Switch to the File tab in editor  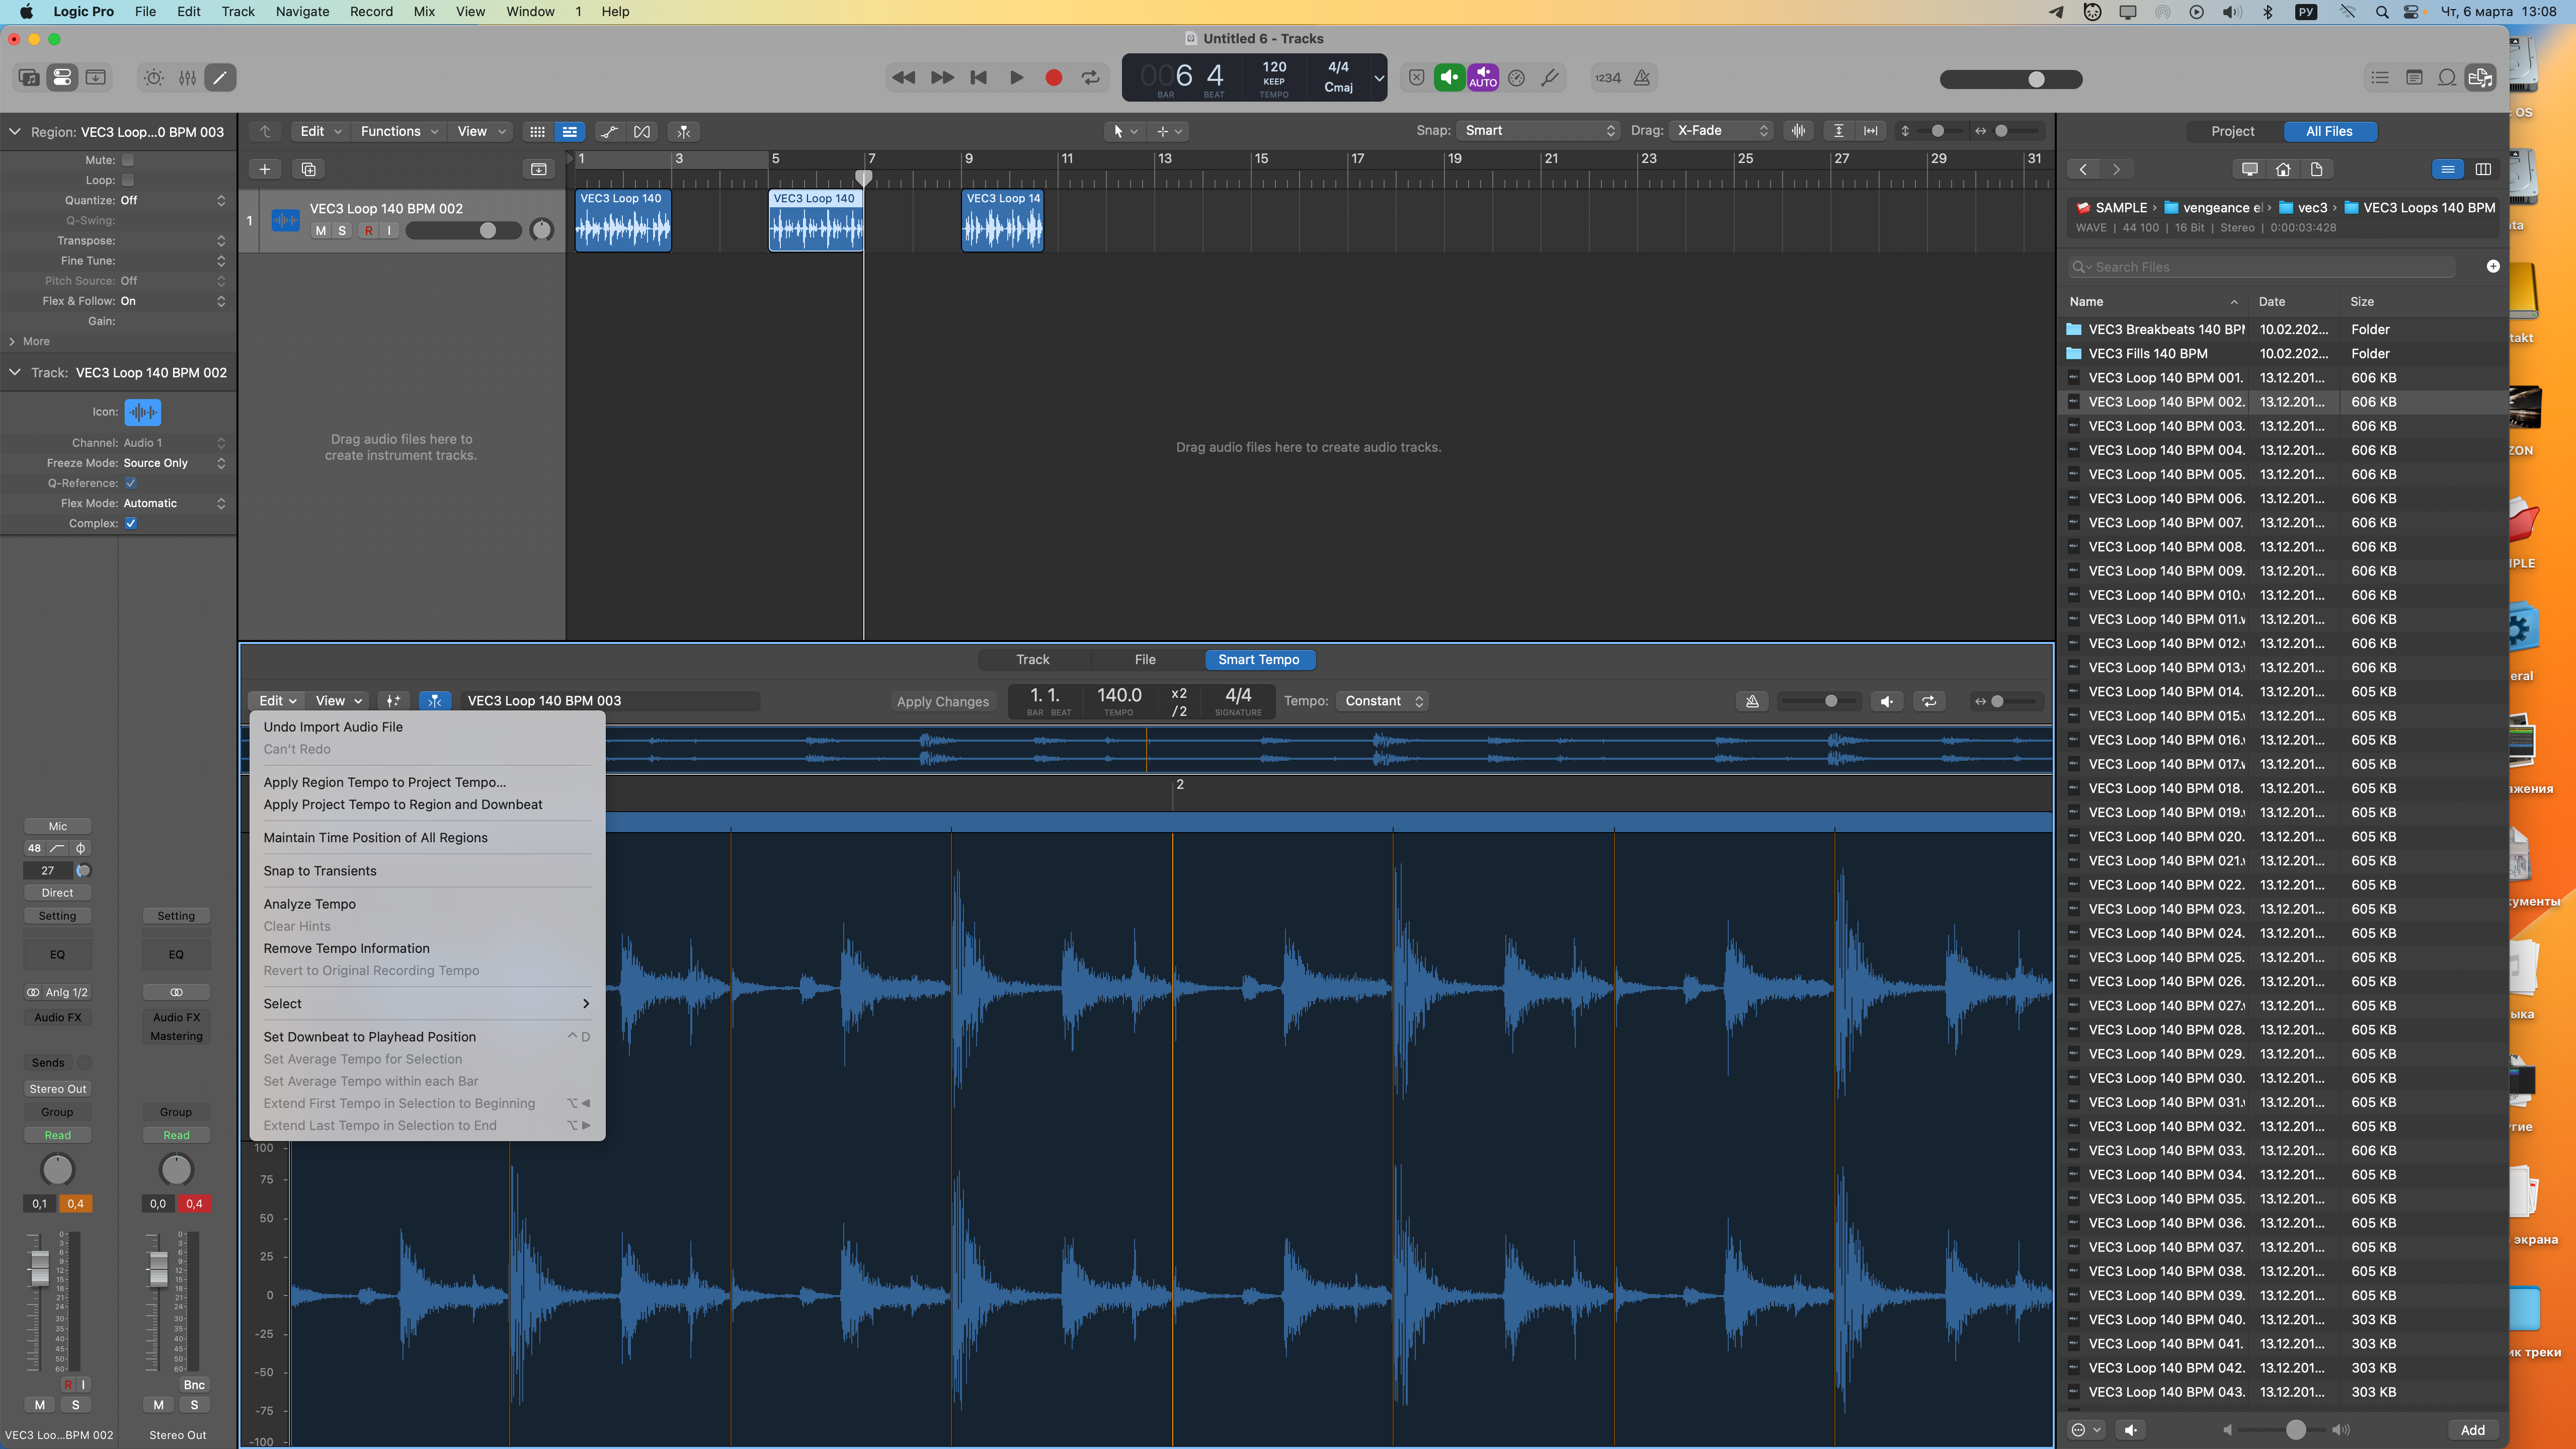pos(1145,659)
